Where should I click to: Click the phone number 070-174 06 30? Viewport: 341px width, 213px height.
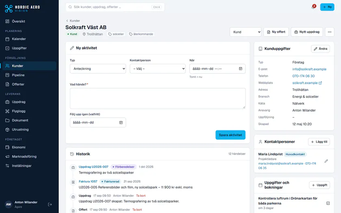(303, 76)
